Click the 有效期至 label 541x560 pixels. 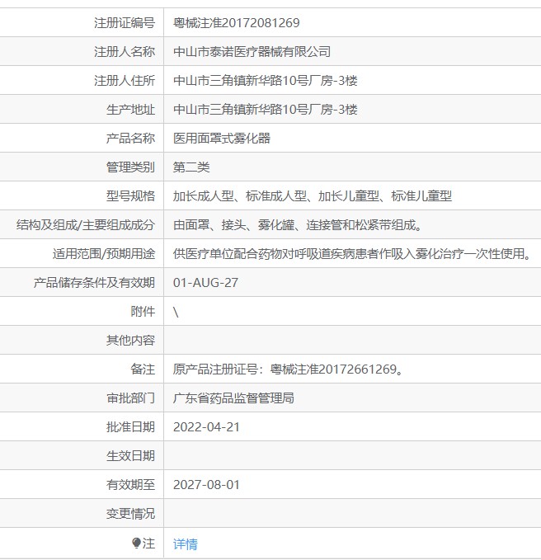click(130, 485)
